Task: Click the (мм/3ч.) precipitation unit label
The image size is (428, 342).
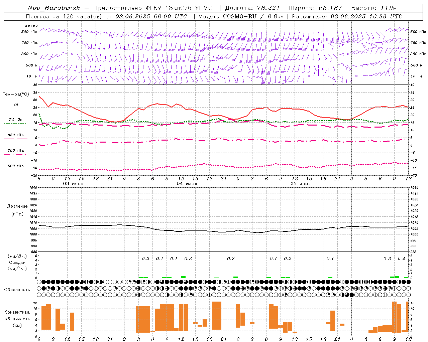Action: point(17,256)
